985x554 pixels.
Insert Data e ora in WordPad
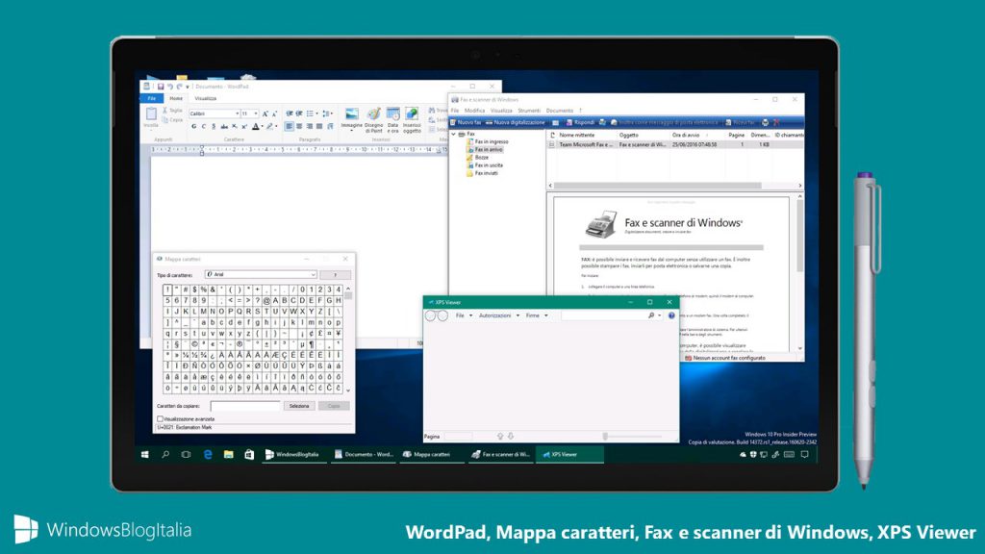point(392,119)
